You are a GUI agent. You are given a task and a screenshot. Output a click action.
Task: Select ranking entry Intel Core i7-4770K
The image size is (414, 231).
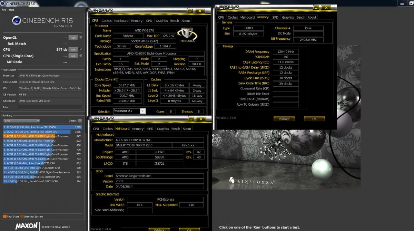pos(42,141)
